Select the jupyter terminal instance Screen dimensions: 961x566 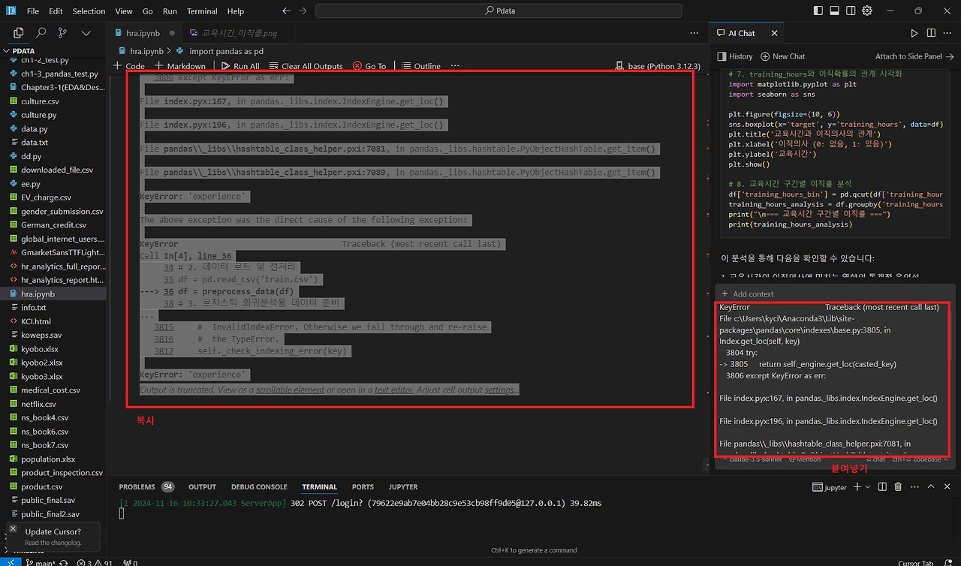pyautogui.click(x=830, y=487)
